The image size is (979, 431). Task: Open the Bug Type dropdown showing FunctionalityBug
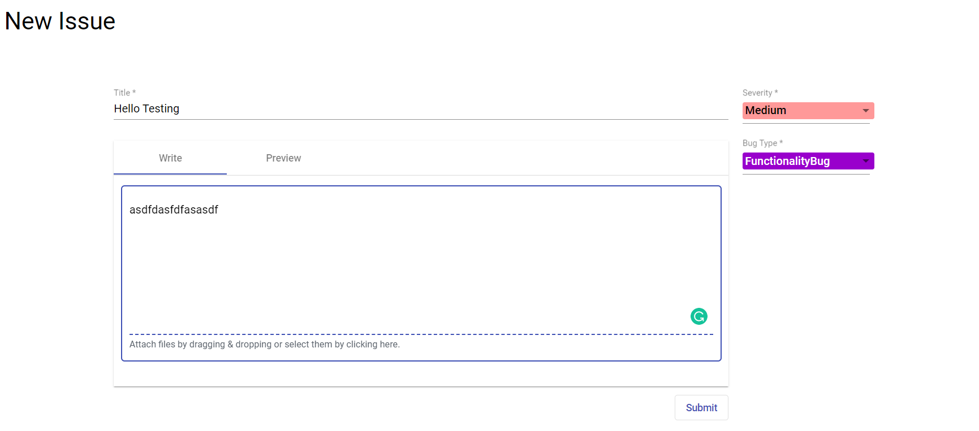[x=808, y=161]
